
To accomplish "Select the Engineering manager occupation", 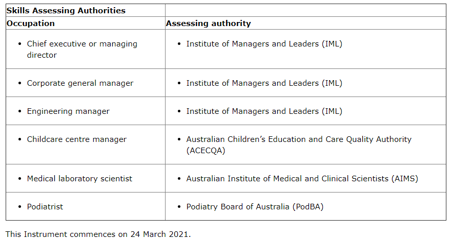I will [x=68, y=111].
